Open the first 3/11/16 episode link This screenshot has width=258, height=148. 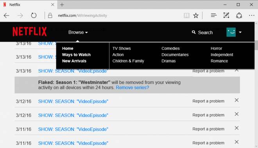[73, 129]
